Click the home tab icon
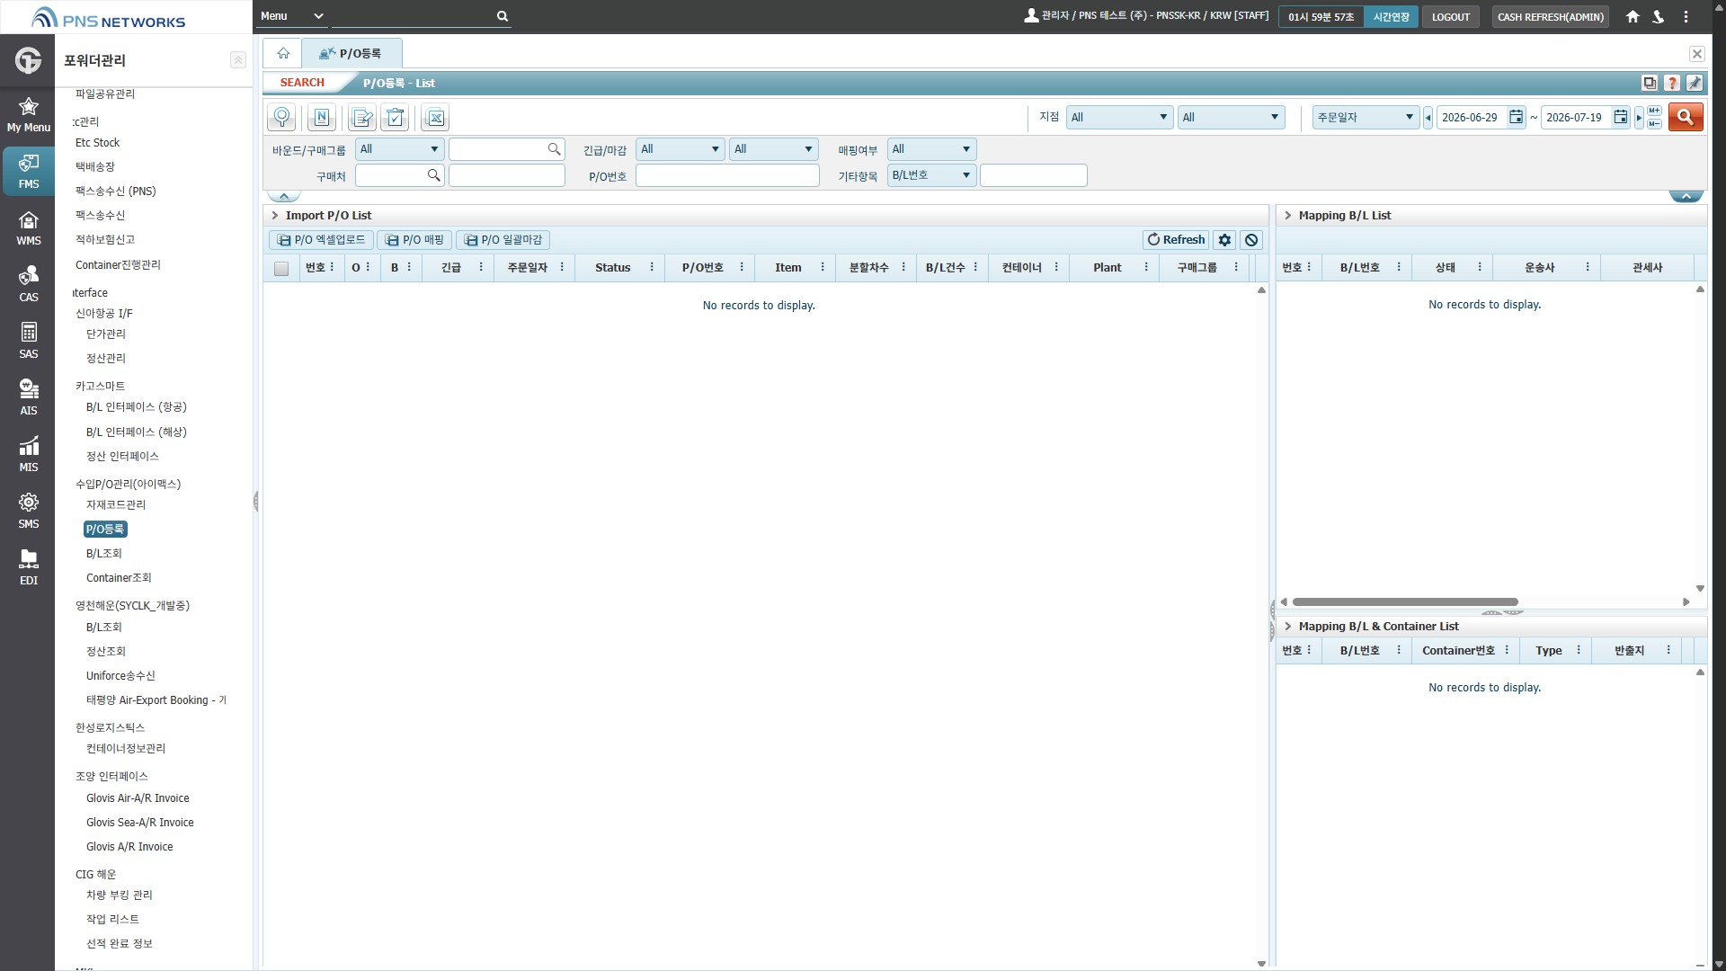The width and height of the screenshot is (1726, 971). 283,54
